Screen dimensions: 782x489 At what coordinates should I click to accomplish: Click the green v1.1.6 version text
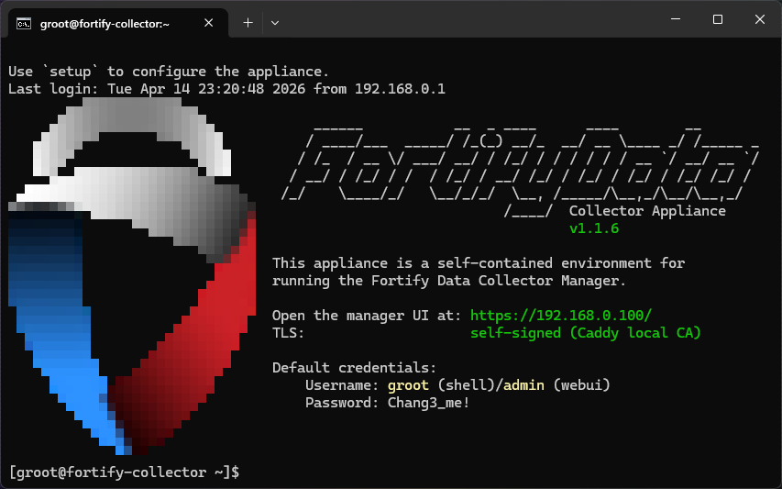594,228
